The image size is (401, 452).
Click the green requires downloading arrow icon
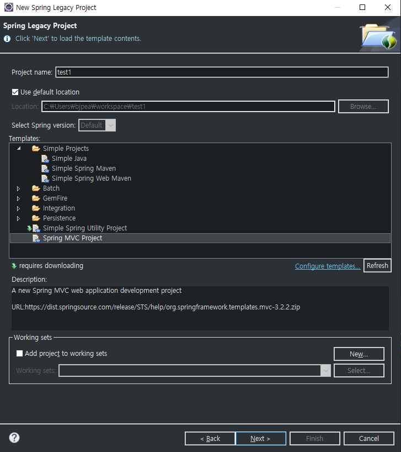coord(14,266)
